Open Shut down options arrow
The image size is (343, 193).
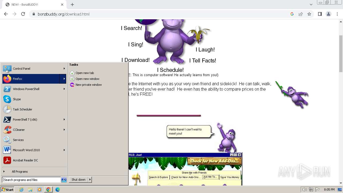tap(90, 180)
